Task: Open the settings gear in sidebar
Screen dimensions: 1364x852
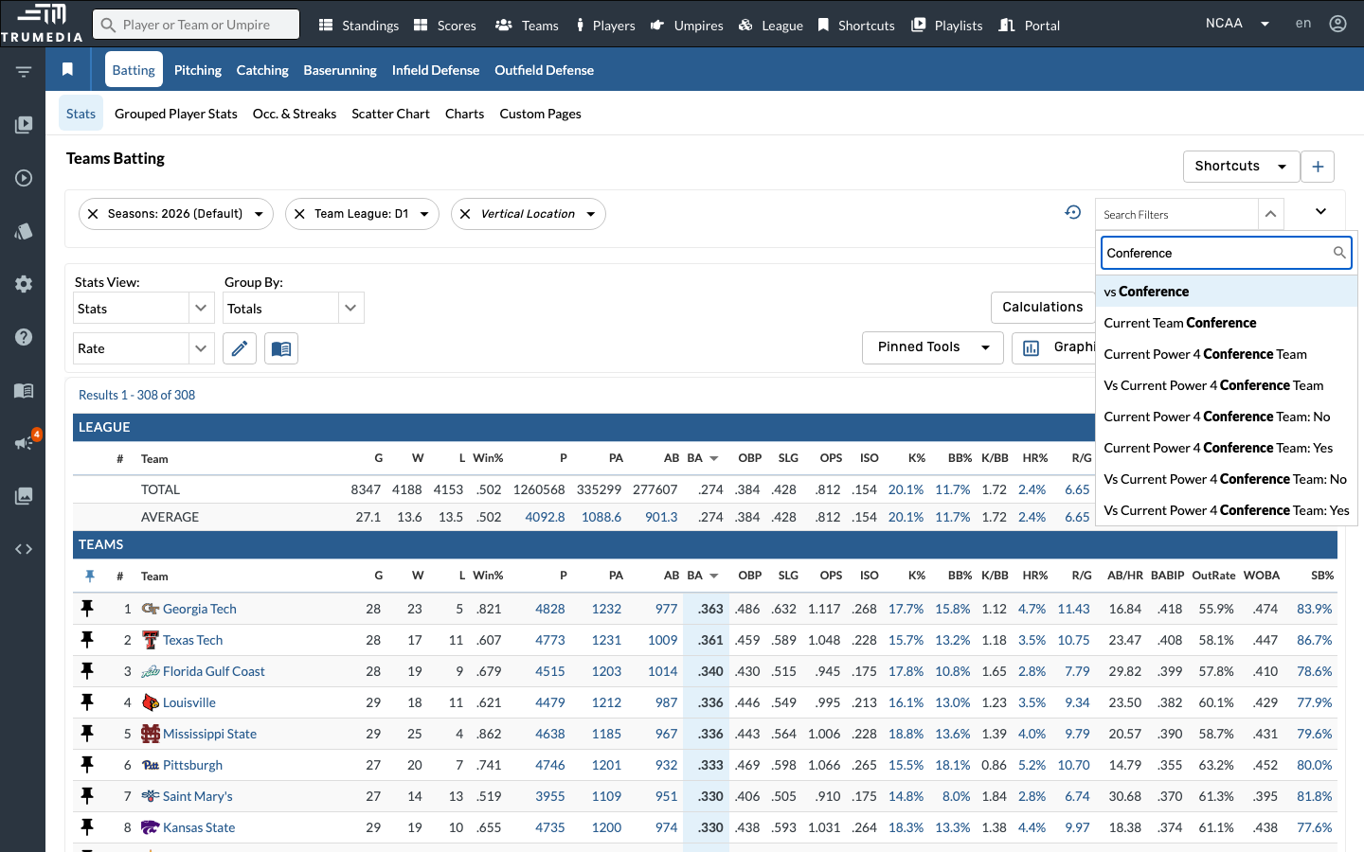Action: tap(24, 284)
